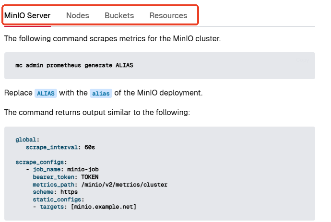Open the Buckets tab
This screenshot has width=331, height=222.
tap(119, 15)
